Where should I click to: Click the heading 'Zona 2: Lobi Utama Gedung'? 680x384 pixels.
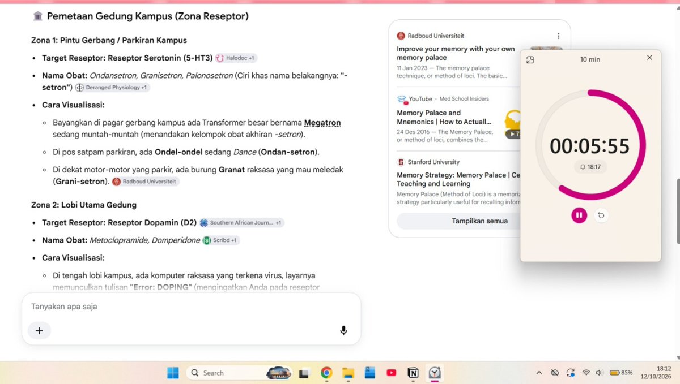tap(84, 205)
